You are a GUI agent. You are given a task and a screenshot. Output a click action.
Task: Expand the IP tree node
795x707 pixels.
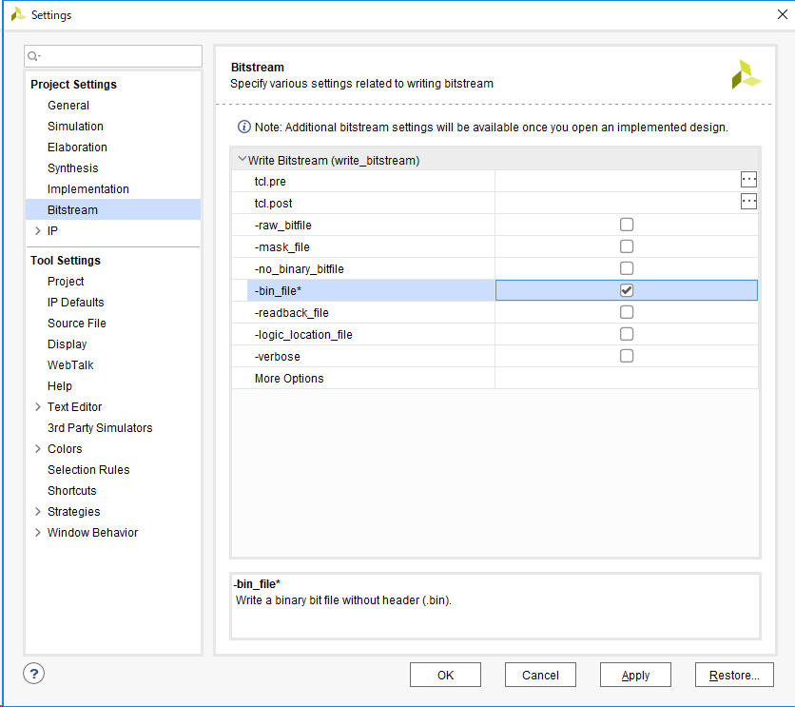37,231
